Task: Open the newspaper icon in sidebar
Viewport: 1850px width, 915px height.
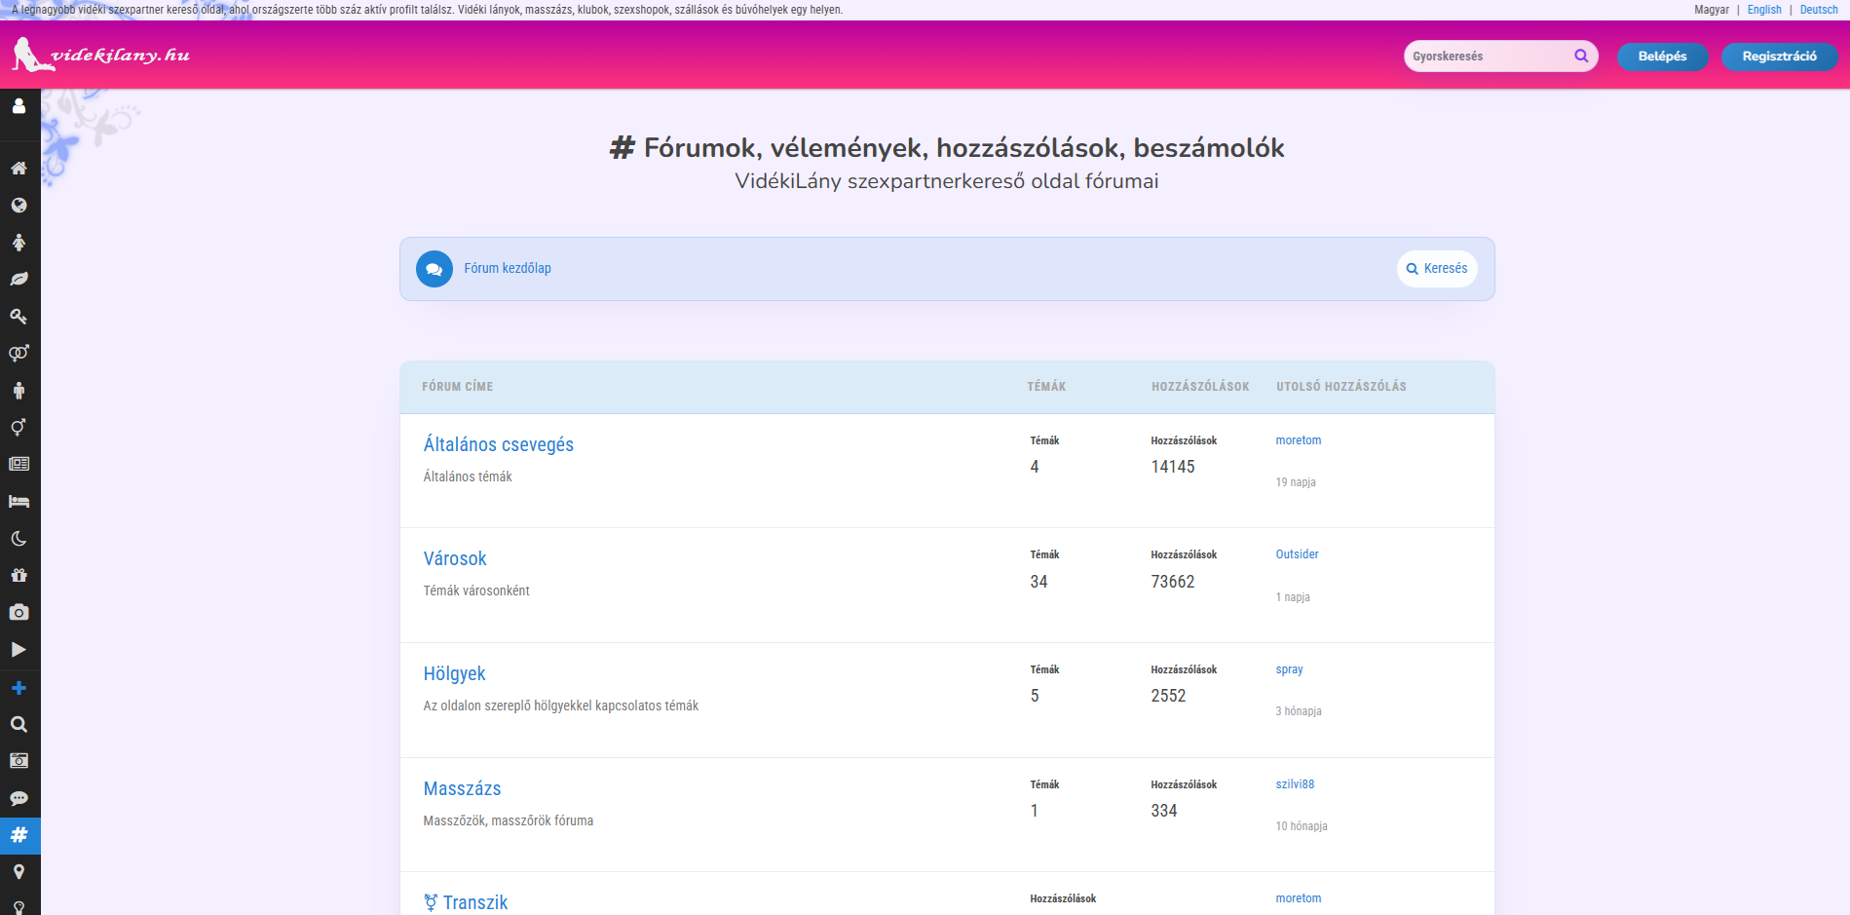Action: coord(19,464)
